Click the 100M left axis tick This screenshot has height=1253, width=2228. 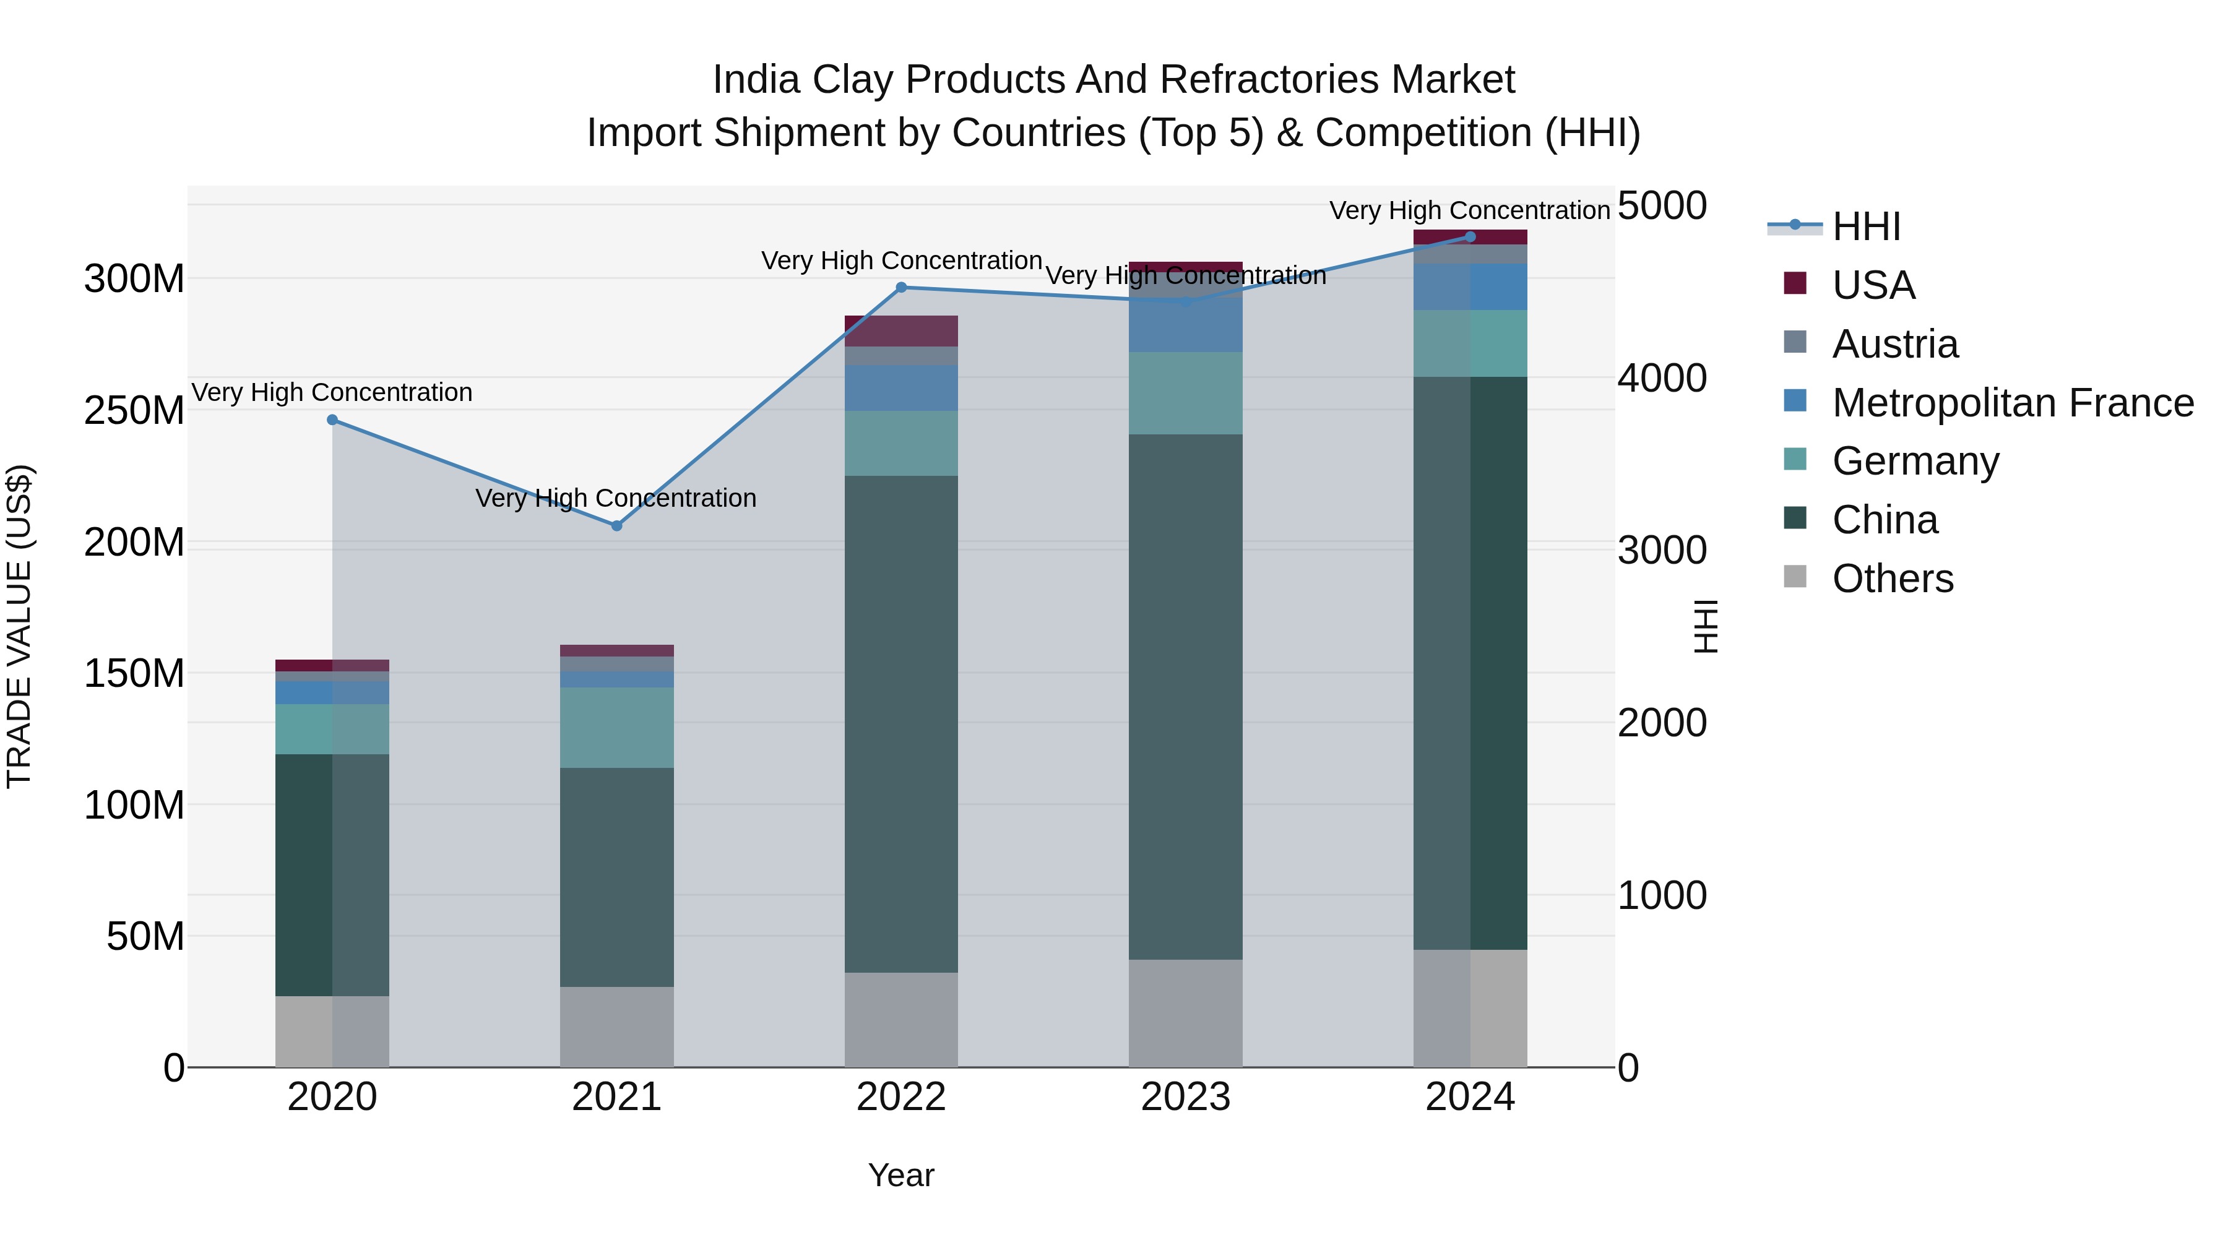[x=134, y=805]
